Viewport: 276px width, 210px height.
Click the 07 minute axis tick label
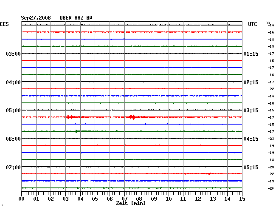124,199
